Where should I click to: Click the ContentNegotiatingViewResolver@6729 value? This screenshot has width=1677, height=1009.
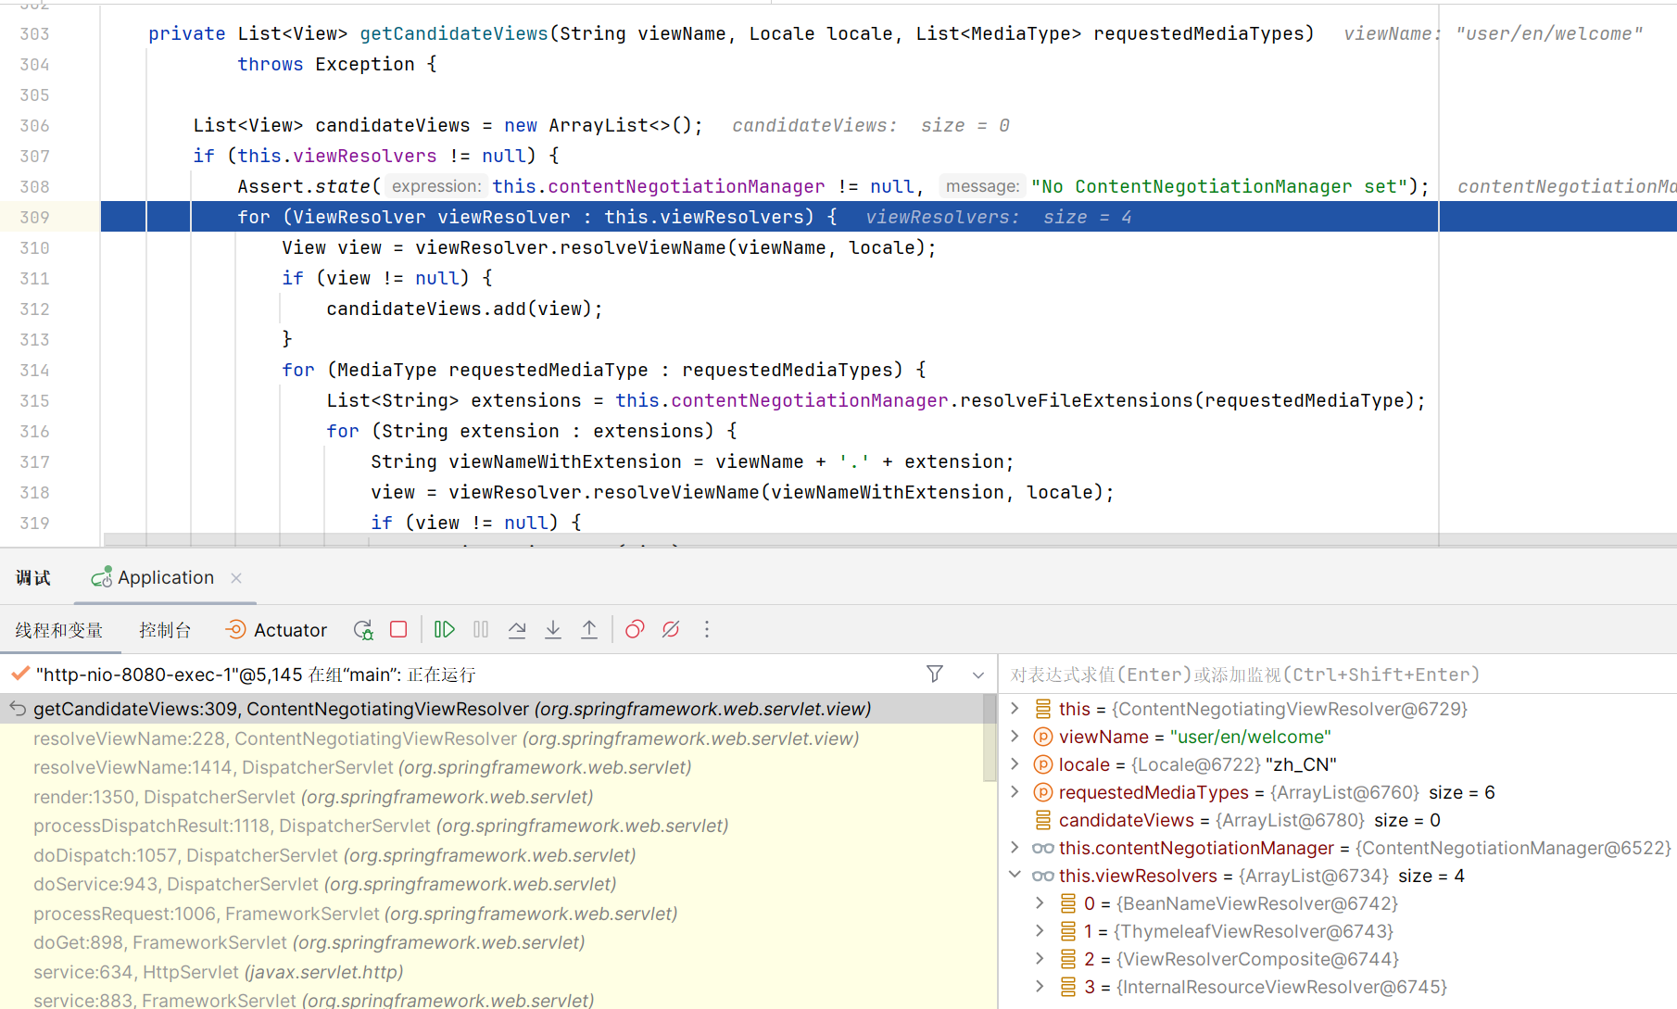click(x=1290, y=709)
